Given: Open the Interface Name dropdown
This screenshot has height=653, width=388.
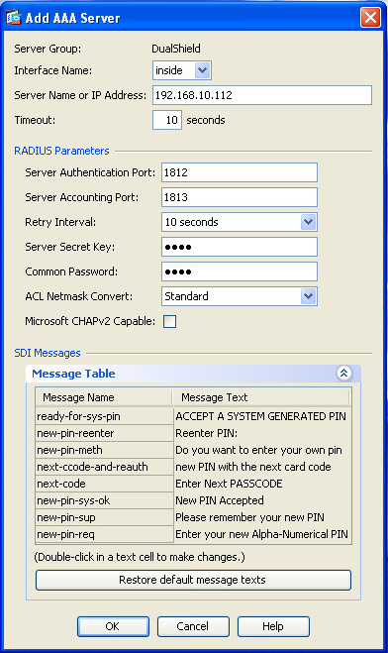Looking at the screenshot, I should tap(203, 70).
